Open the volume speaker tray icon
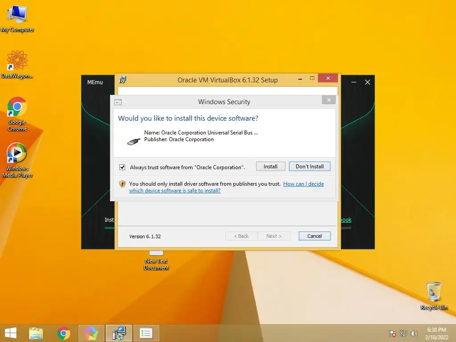The width and height of the screenshot is (456, 342). pyautogui.click(x=414, y=334)
